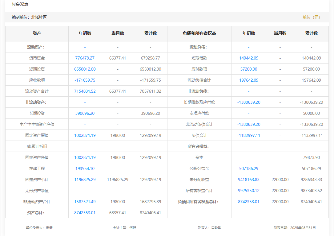This screenshot has width=334, height=236.
Task: Select 流动资产合计 opening value 7154831.52
Action: (85, 91)
